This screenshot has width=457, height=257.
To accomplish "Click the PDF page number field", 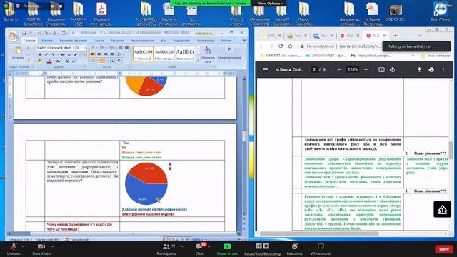I will point(314,69).
